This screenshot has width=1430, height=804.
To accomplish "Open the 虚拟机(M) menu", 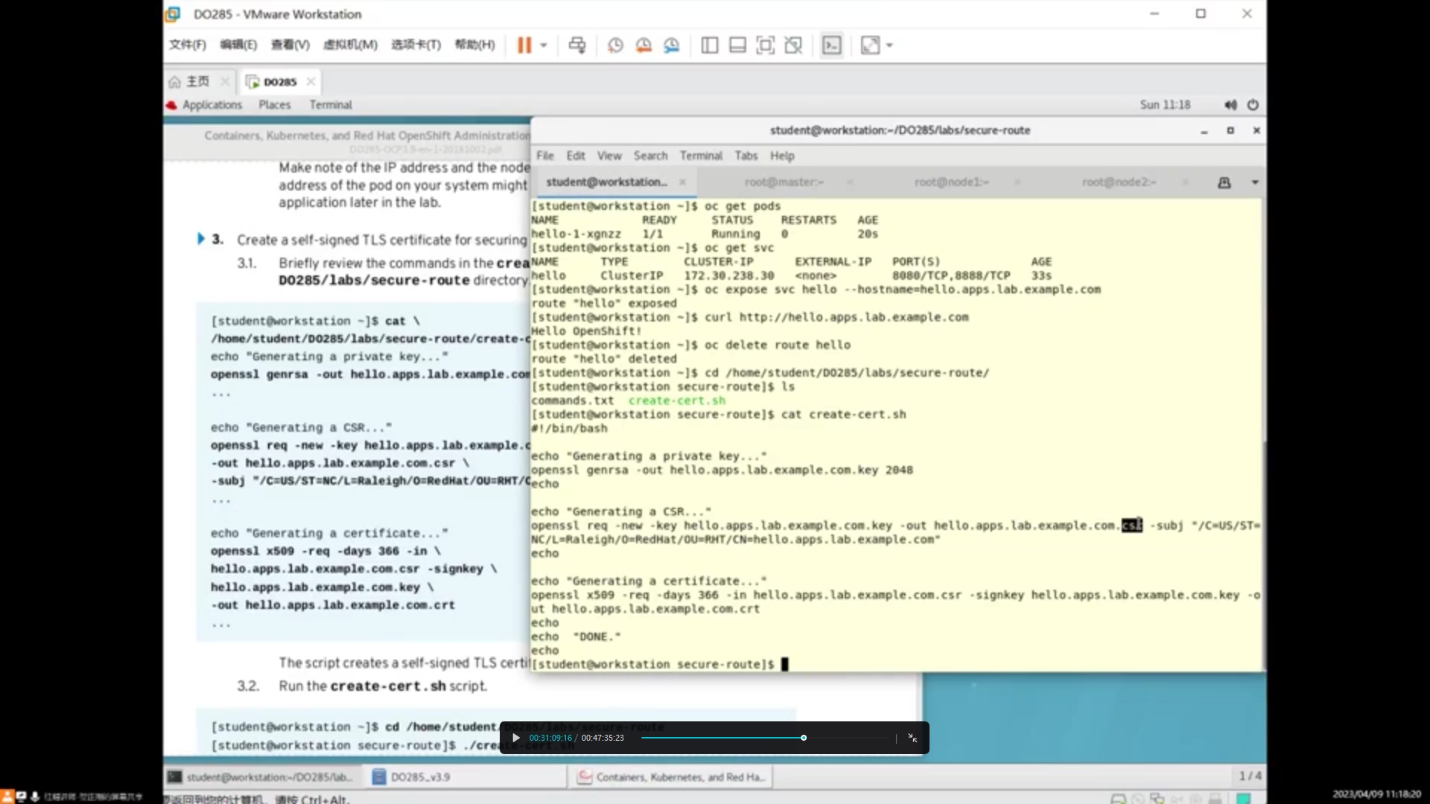I will tap(350, 45).
